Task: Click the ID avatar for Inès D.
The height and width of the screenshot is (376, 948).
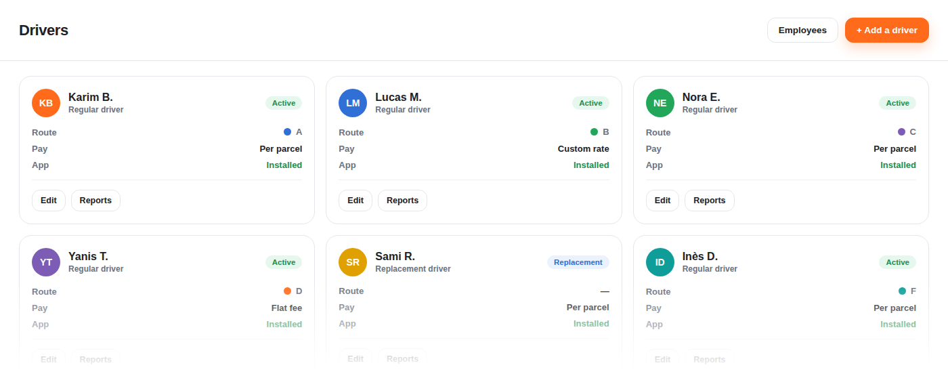Action: pyautogui.click(x=660, y=262)
